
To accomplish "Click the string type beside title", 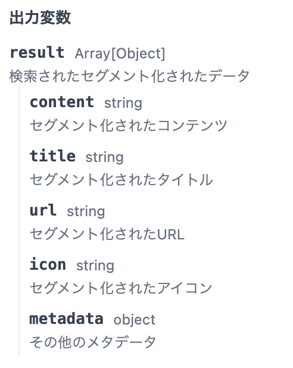I will pos(104,157).
